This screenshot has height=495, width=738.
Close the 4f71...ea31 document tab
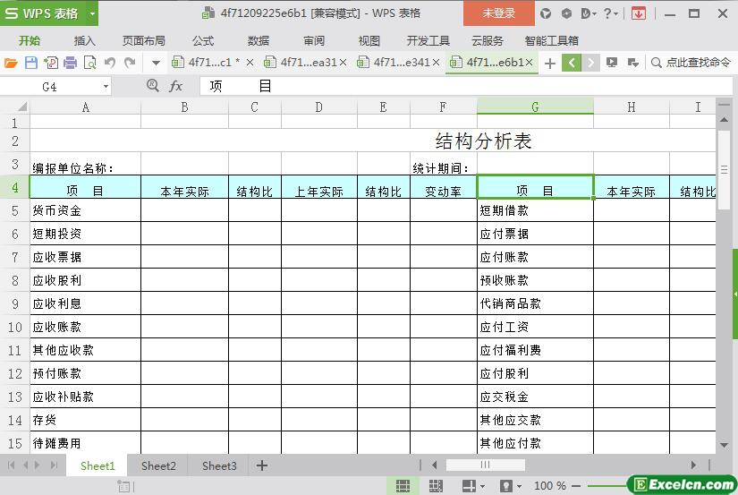(344, 62)
